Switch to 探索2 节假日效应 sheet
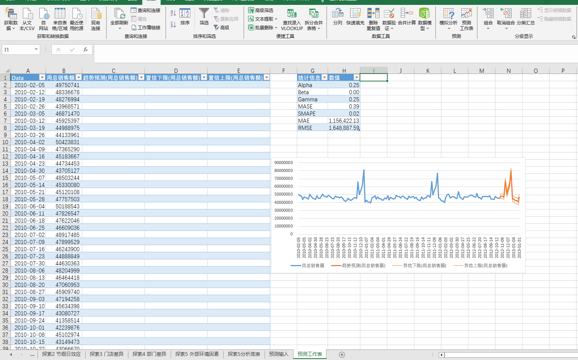Screen dimensions: 578x360 point(61,354)
